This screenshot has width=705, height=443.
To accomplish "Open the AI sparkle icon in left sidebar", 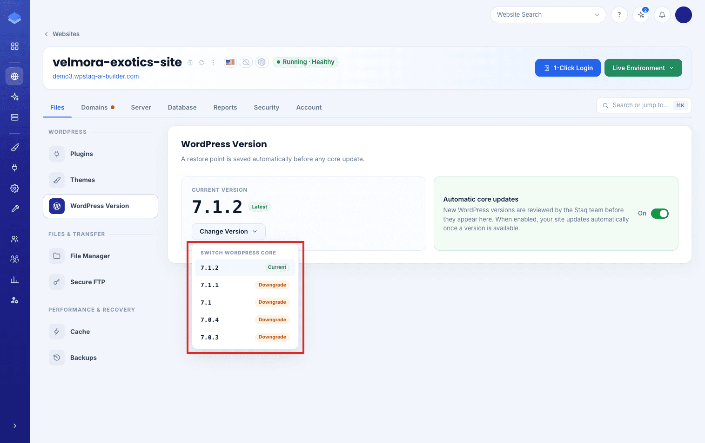I will click(x=14, y=97).
